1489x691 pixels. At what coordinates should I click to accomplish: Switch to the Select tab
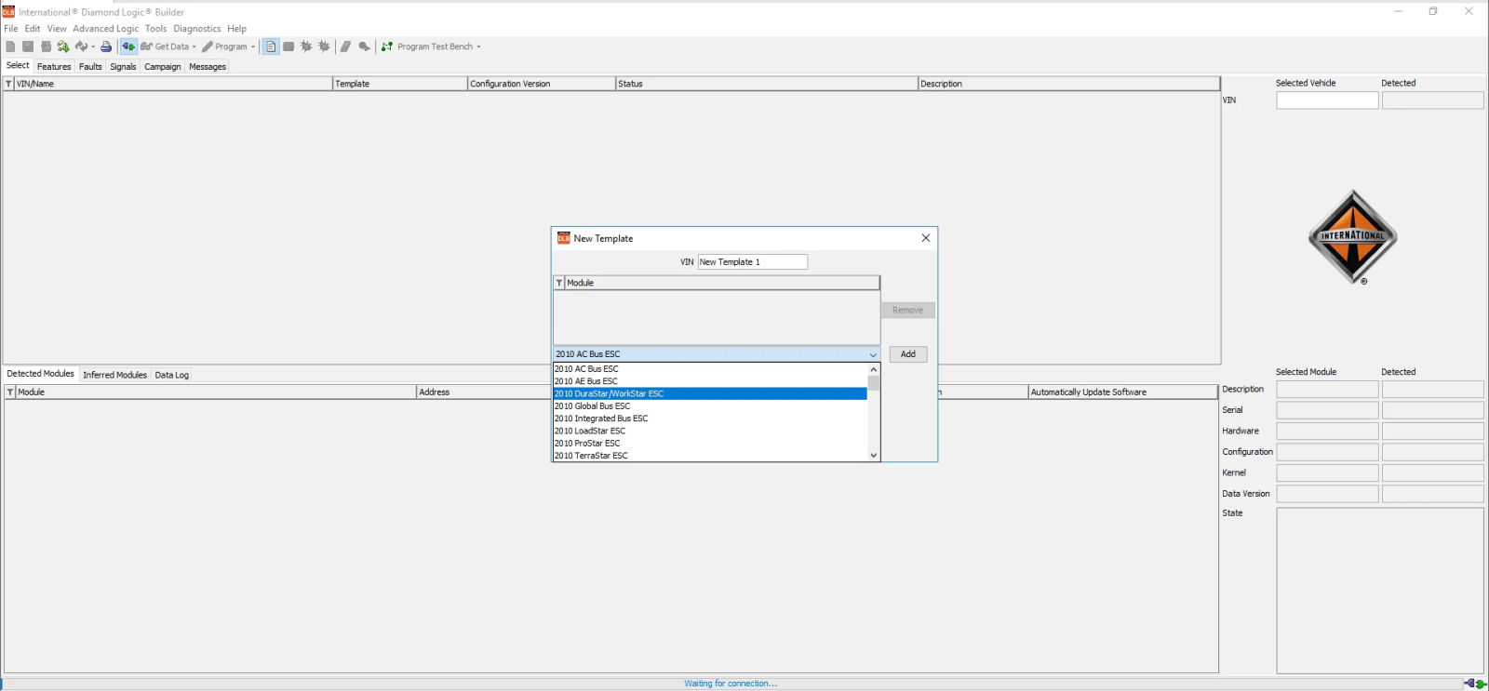18,66
